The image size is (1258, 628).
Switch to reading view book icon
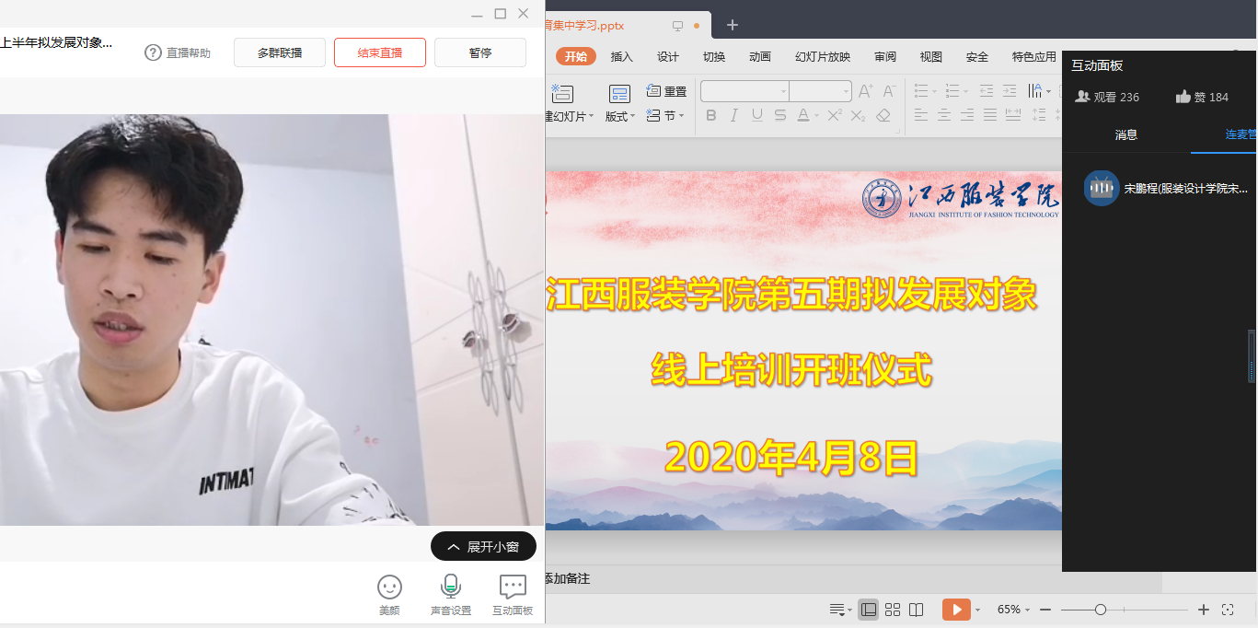(x=916, y=610)
